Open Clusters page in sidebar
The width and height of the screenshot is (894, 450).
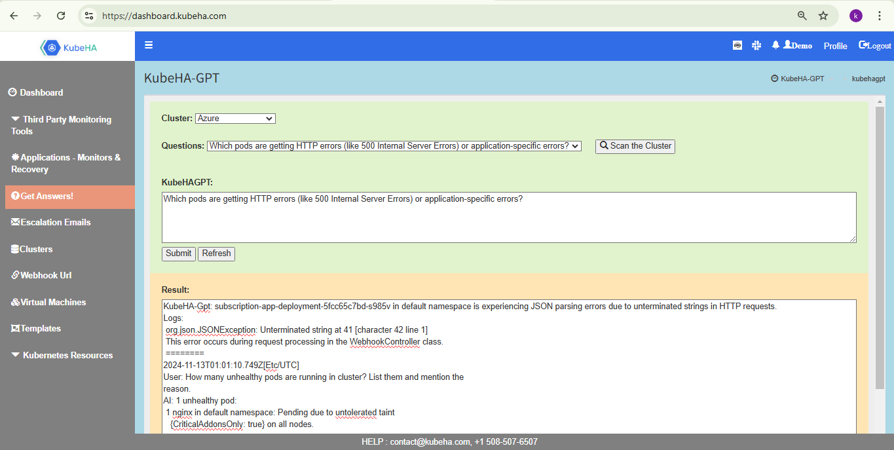pyautogui.click(x=31, y=249)
